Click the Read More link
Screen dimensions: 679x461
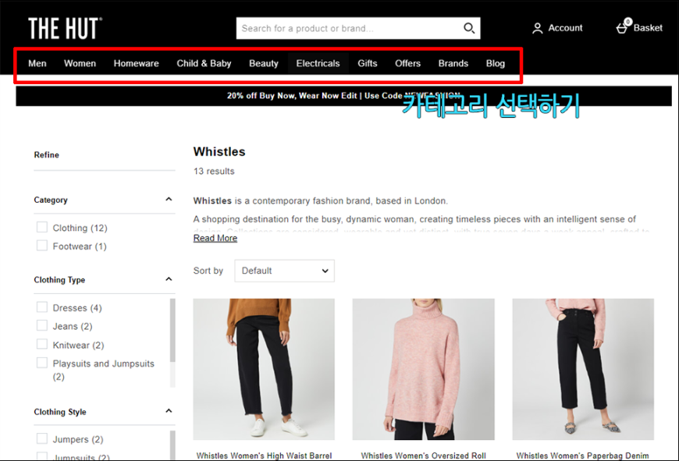point(215,238)
